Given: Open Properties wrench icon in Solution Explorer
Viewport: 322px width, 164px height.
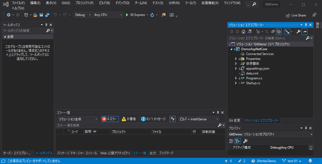Looking at the screenshot, I should (298, 32).
